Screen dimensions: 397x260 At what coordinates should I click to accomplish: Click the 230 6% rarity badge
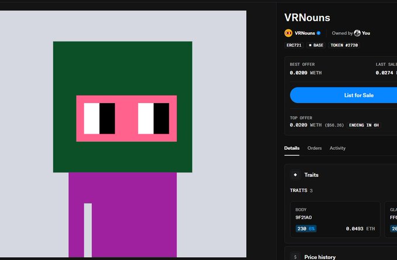[306, 229]
